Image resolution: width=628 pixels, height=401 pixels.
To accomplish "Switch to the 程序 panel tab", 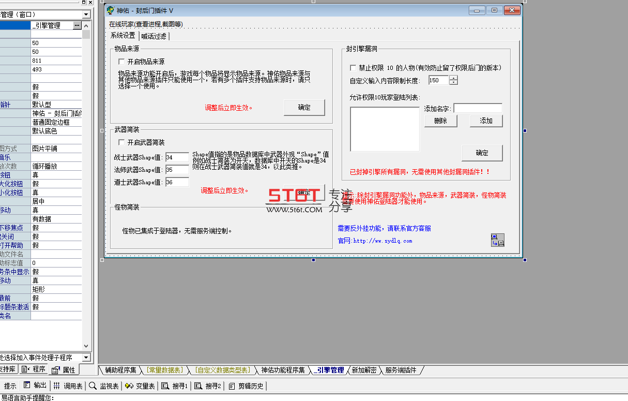I will (x=34, y=369).
